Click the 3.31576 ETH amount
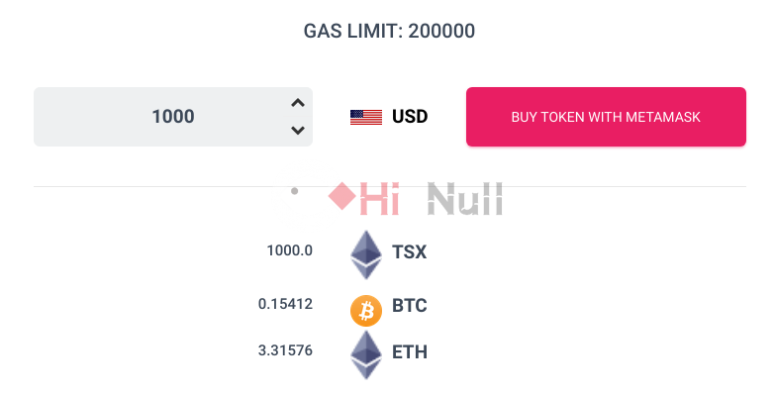775x393 pixels. pos(285,350)
